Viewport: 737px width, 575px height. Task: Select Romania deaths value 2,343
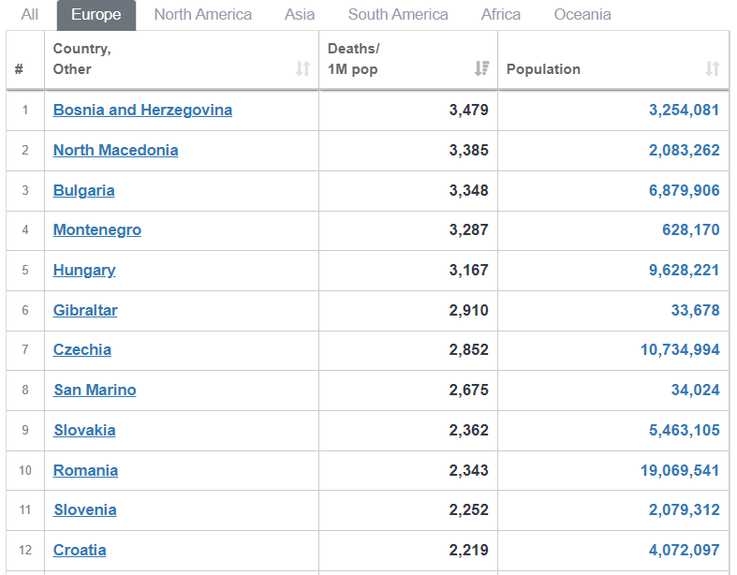[x=468, y=471]
